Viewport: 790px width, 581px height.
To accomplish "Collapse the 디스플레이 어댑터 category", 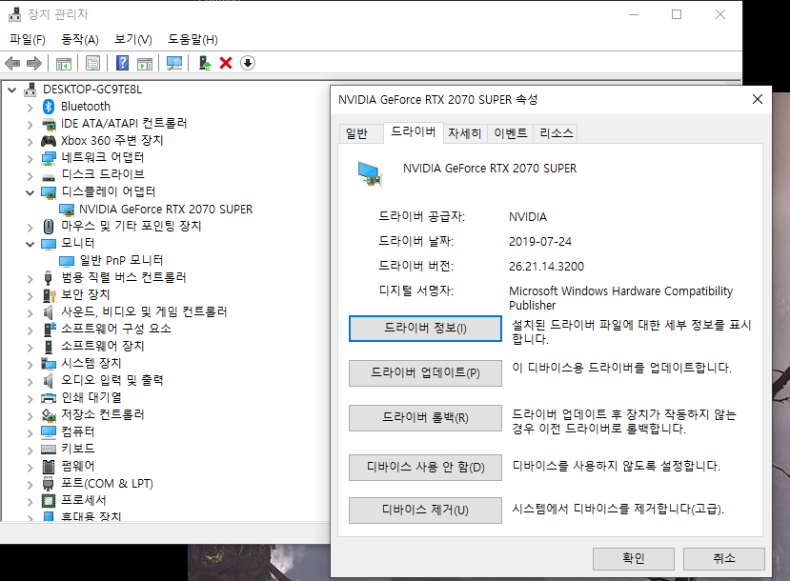I will point(30,192).
